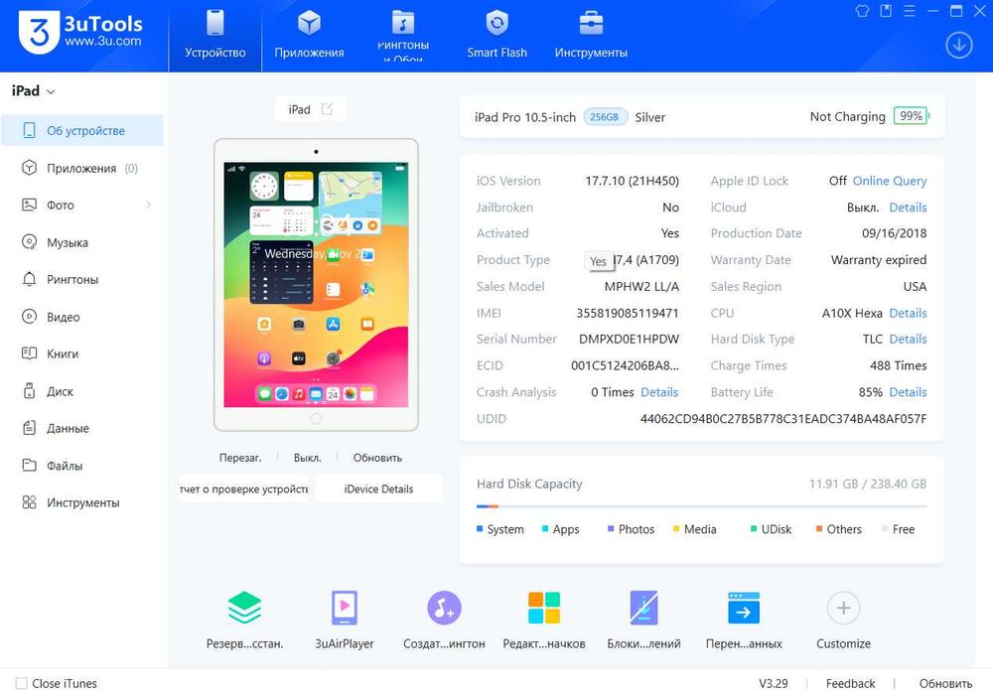Switch to the Smart Flash tab
The image size is (993, 695).
496,36
